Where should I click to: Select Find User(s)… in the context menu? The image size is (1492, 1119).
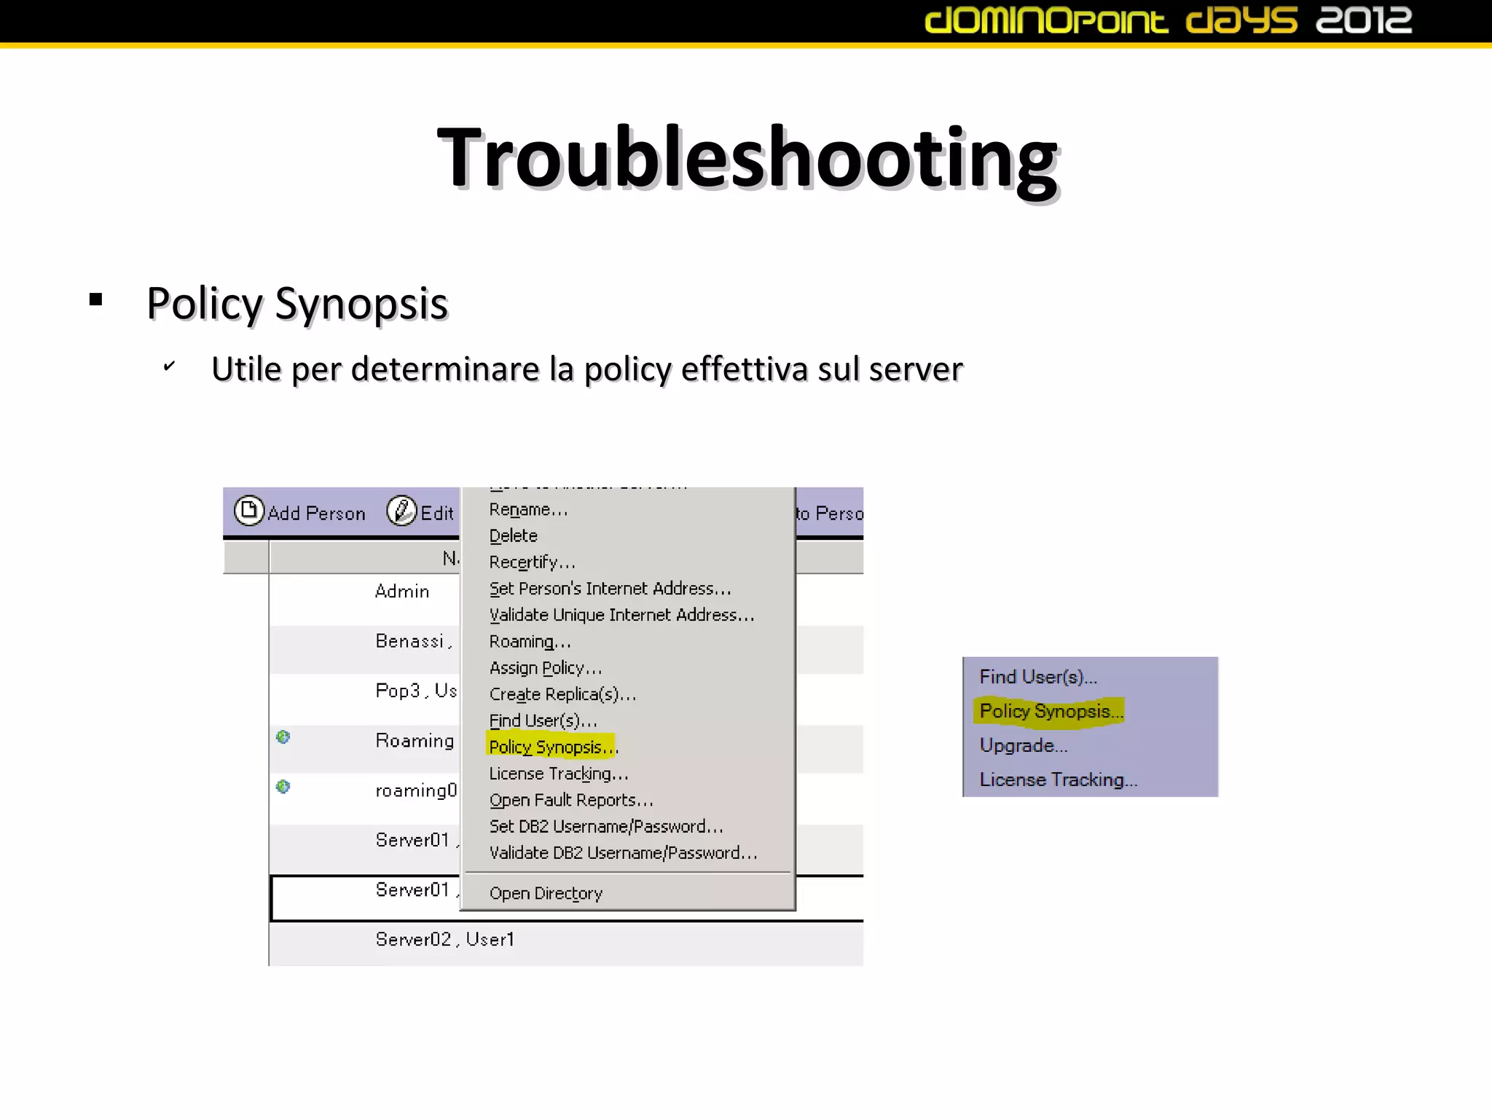pos(543,721)
